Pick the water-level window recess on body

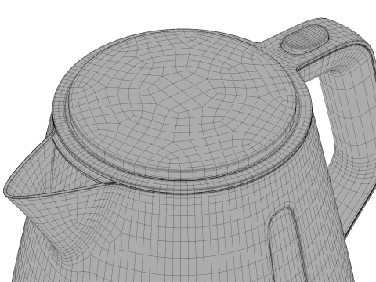coord(288,245)
